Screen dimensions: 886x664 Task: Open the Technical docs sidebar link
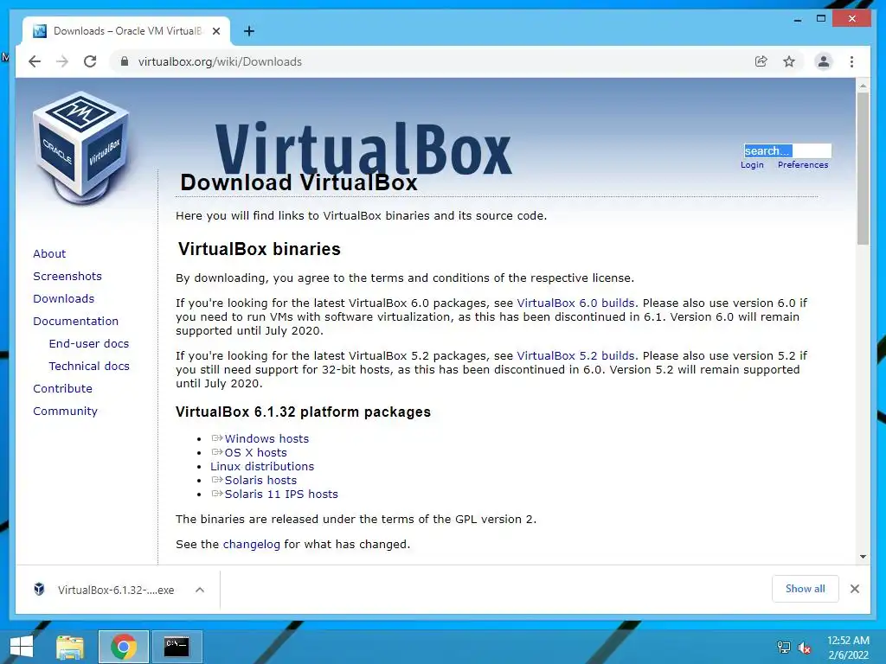[89, 366]
